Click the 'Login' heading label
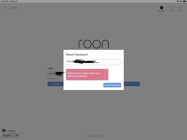The height and width of the screenshot is (140, 187). pyautogui.click(x=50, y=68)
